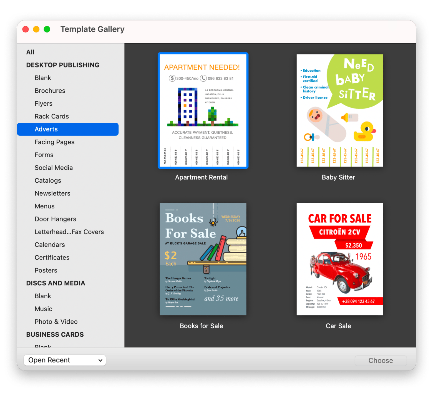The width and height of the screenshot is (433, 393).
Task: Select Photo & Video category
Action: click(x=56, y=322)
